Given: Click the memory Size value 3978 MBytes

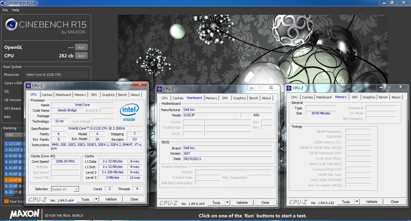Looking at the screenshot, I should [321, 113].
